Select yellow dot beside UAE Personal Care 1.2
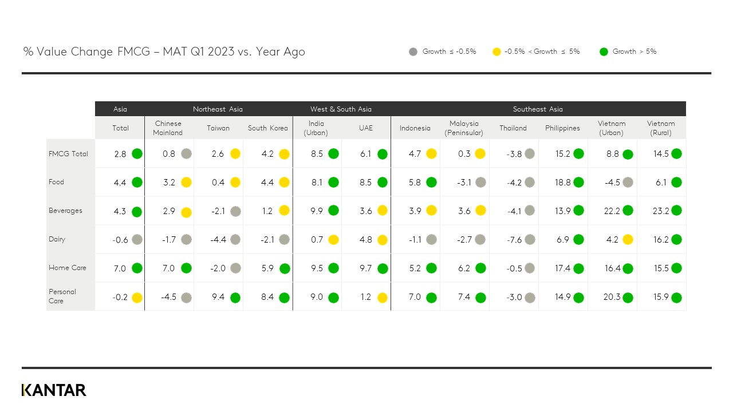The image size is (733, 412). click(382, 298)
